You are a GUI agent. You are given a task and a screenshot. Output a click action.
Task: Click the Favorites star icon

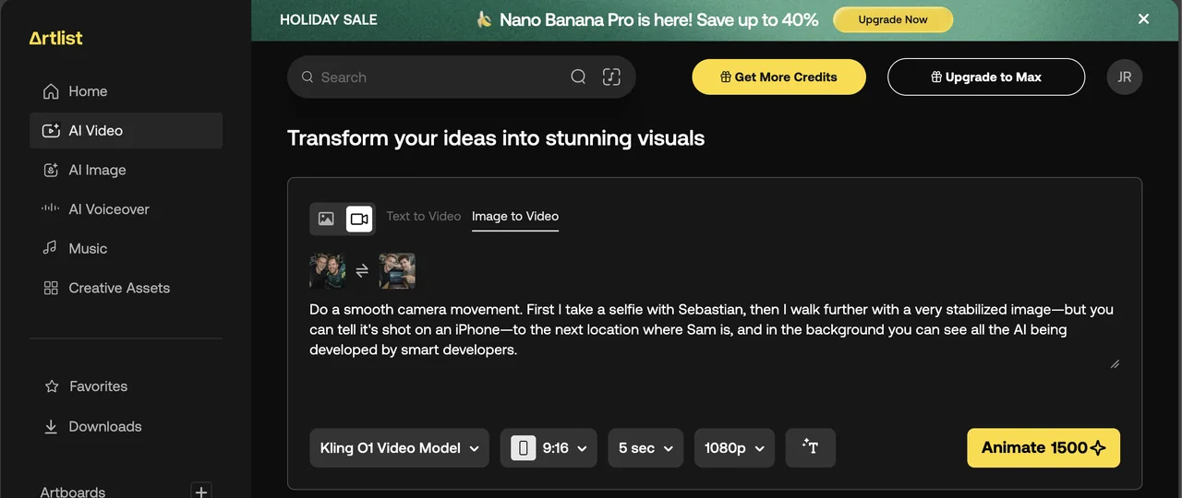[52, 386]
